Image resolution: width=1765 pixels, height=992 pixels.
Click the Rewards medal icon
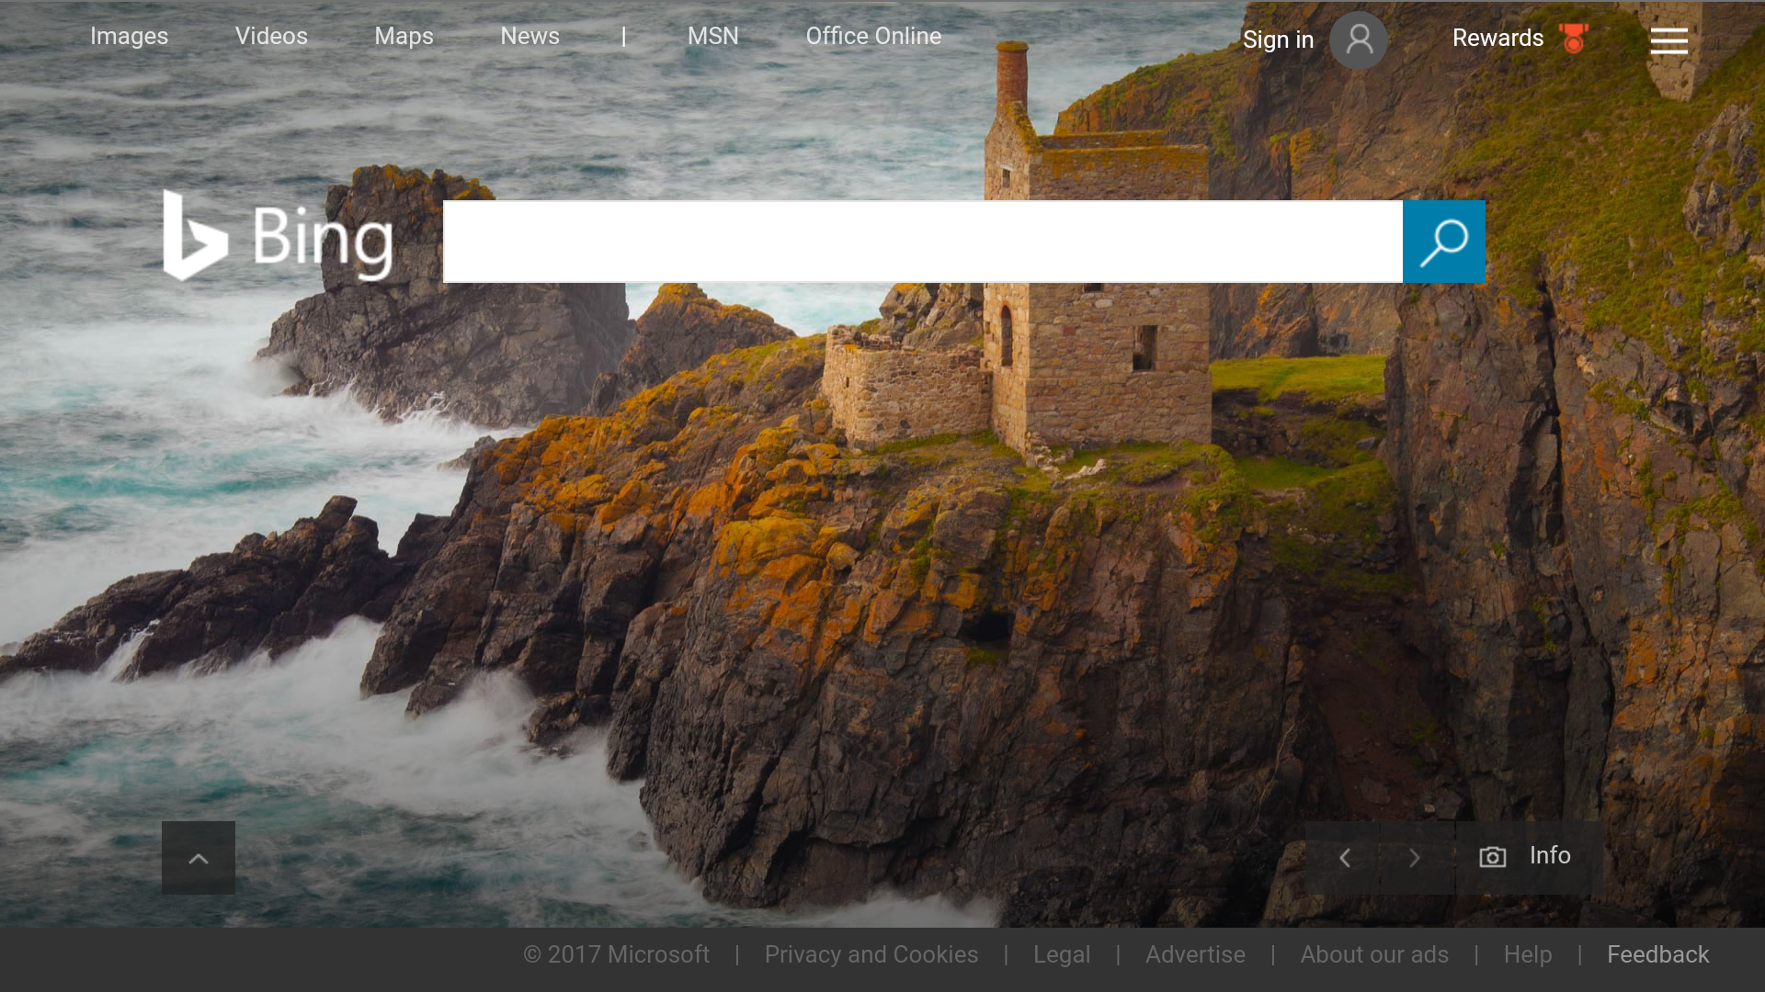point(1574,39)
